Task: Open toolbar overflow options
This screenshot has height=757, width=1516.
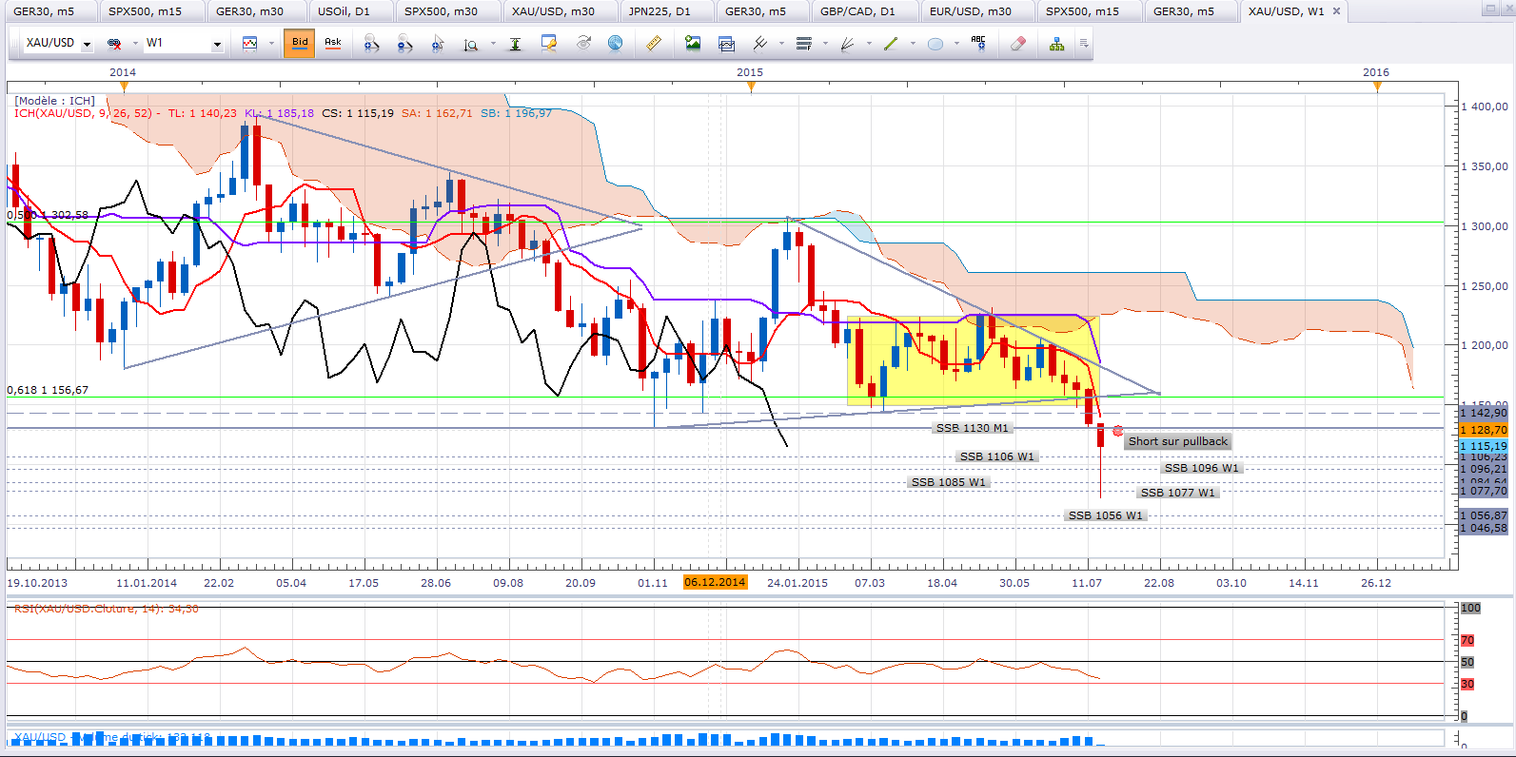Action: tap(1084, 44)
